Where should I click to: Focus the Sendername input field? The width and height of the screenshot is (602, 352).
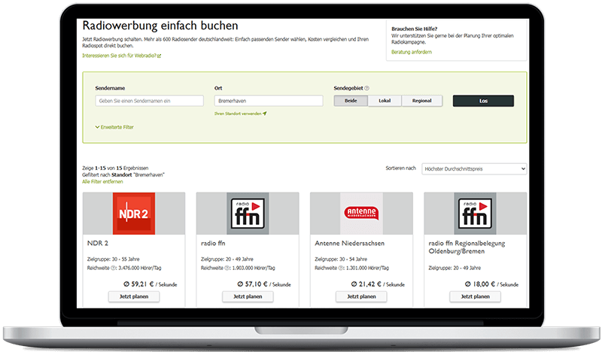pyautogui.click(x=150, y=101)
